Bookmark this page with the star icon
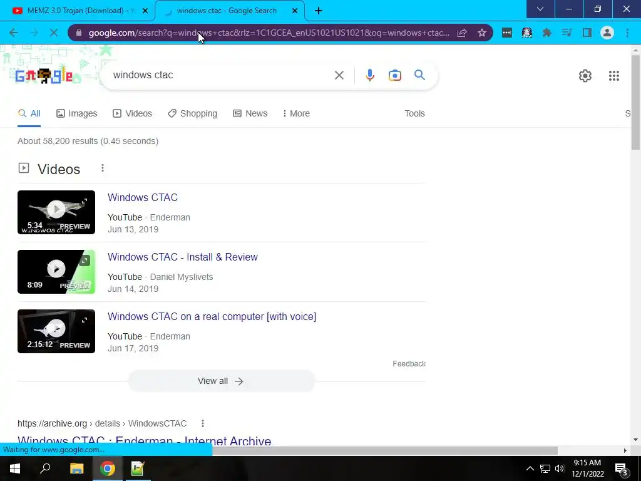The width and height of the screenshot is (641, 481). [x=482, y=33]
